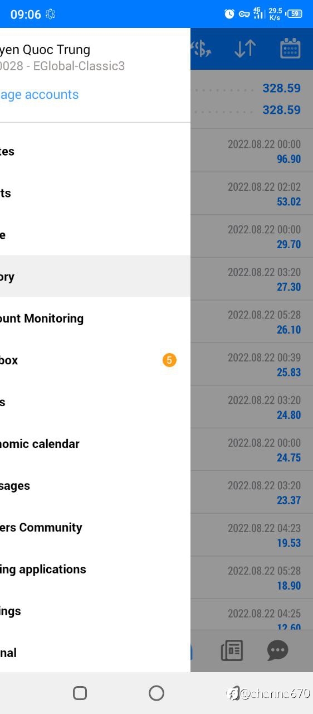Select the trade row with profit 53.02
Viewport: 313px width, 714px height.
[x=252, y=194]
